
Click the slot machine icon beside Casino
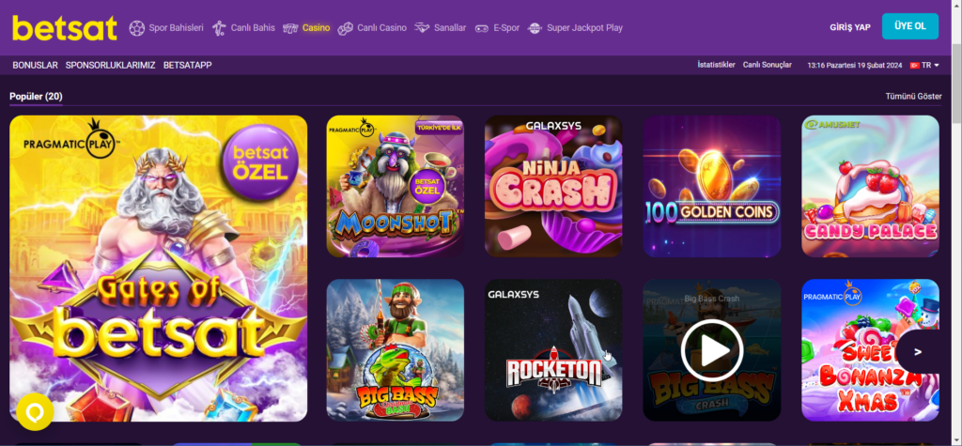tap(290, 28)
